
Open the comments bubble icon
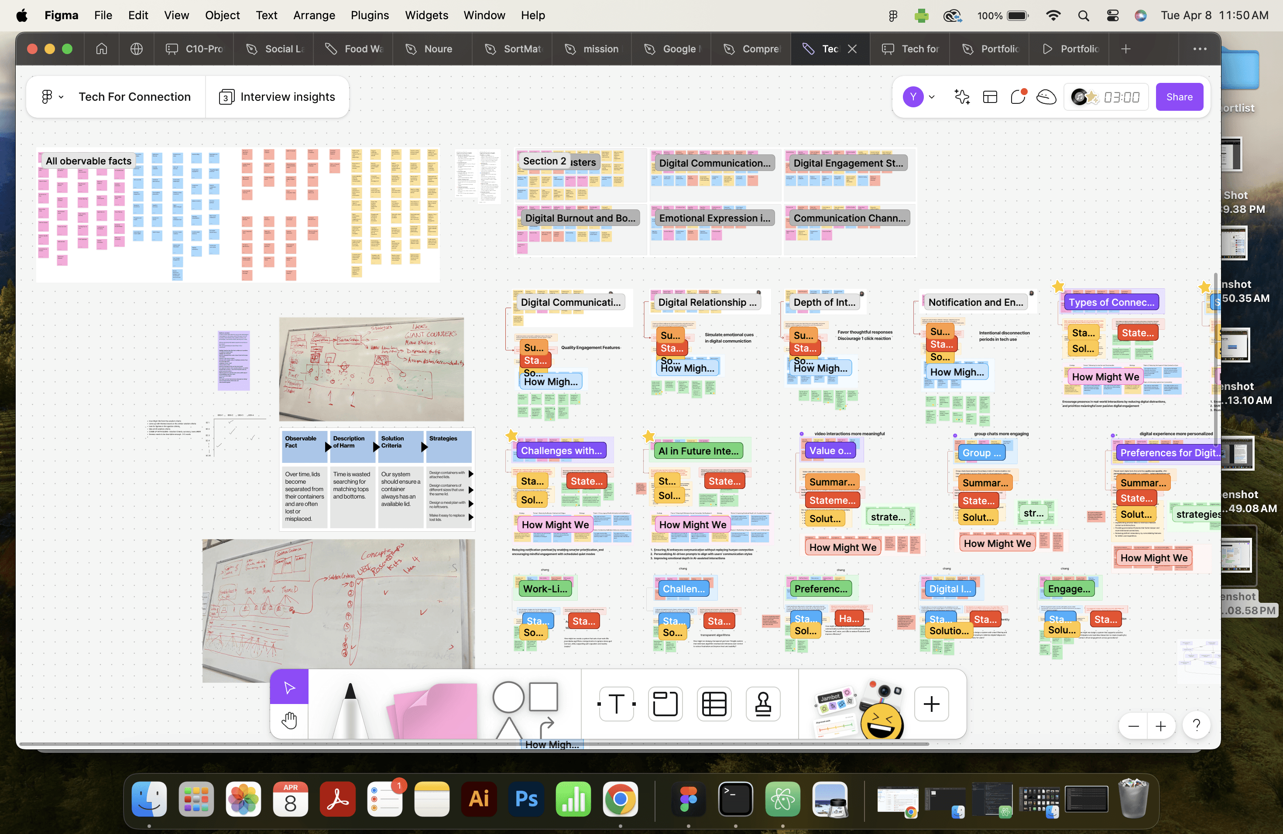click(x=1018, y=97)
